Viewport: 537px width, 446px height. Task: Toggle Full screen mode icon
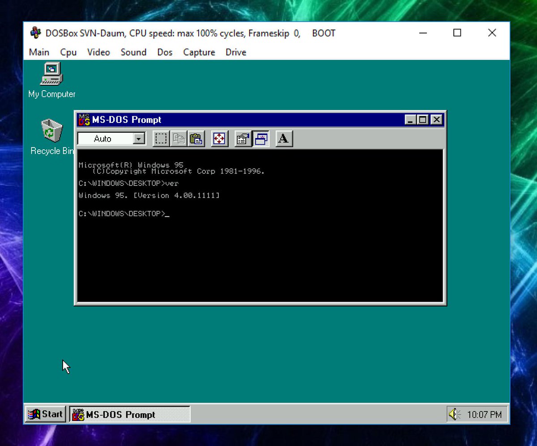tap(219, 139)
